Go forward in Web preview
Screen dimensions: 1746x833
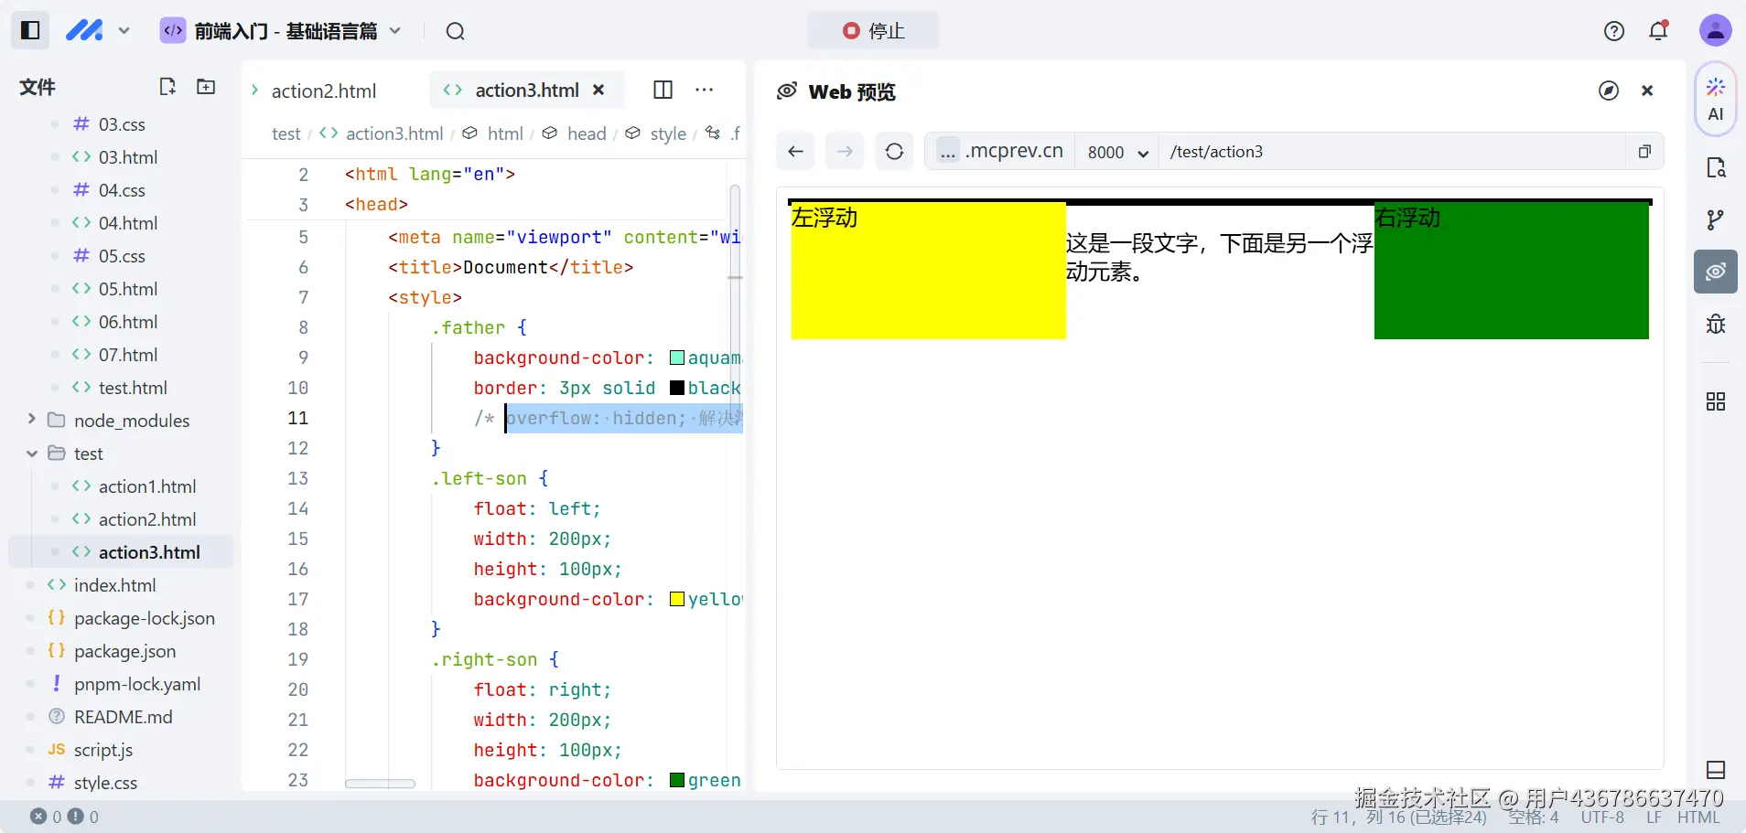click(845, 152)
